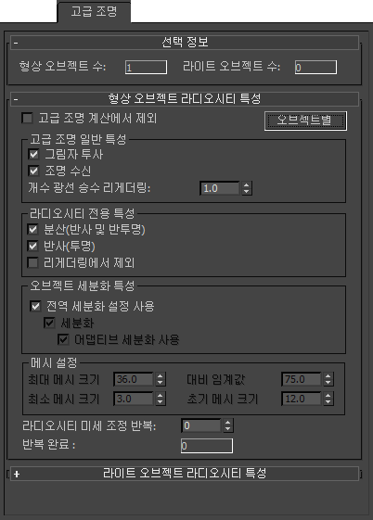Image resolution: width=373 pixels, height=520 pixels.
Task: Uncheck 전역 세분화 설정 사용
Action: (x=35, y=306)
